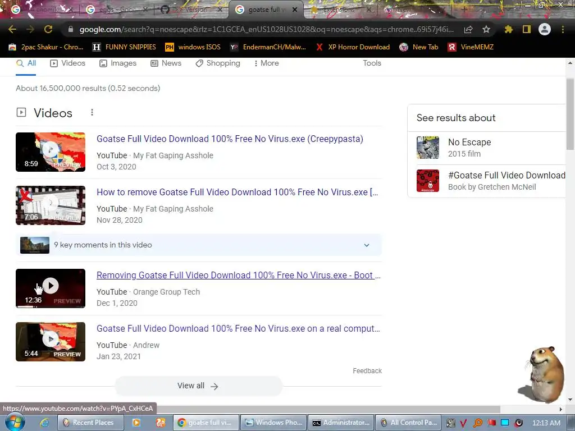The width and height of the screenshot is (575, 431).
Task: Click the browser forward arrow
Action: pyautogui.click(x=30, y=29)
